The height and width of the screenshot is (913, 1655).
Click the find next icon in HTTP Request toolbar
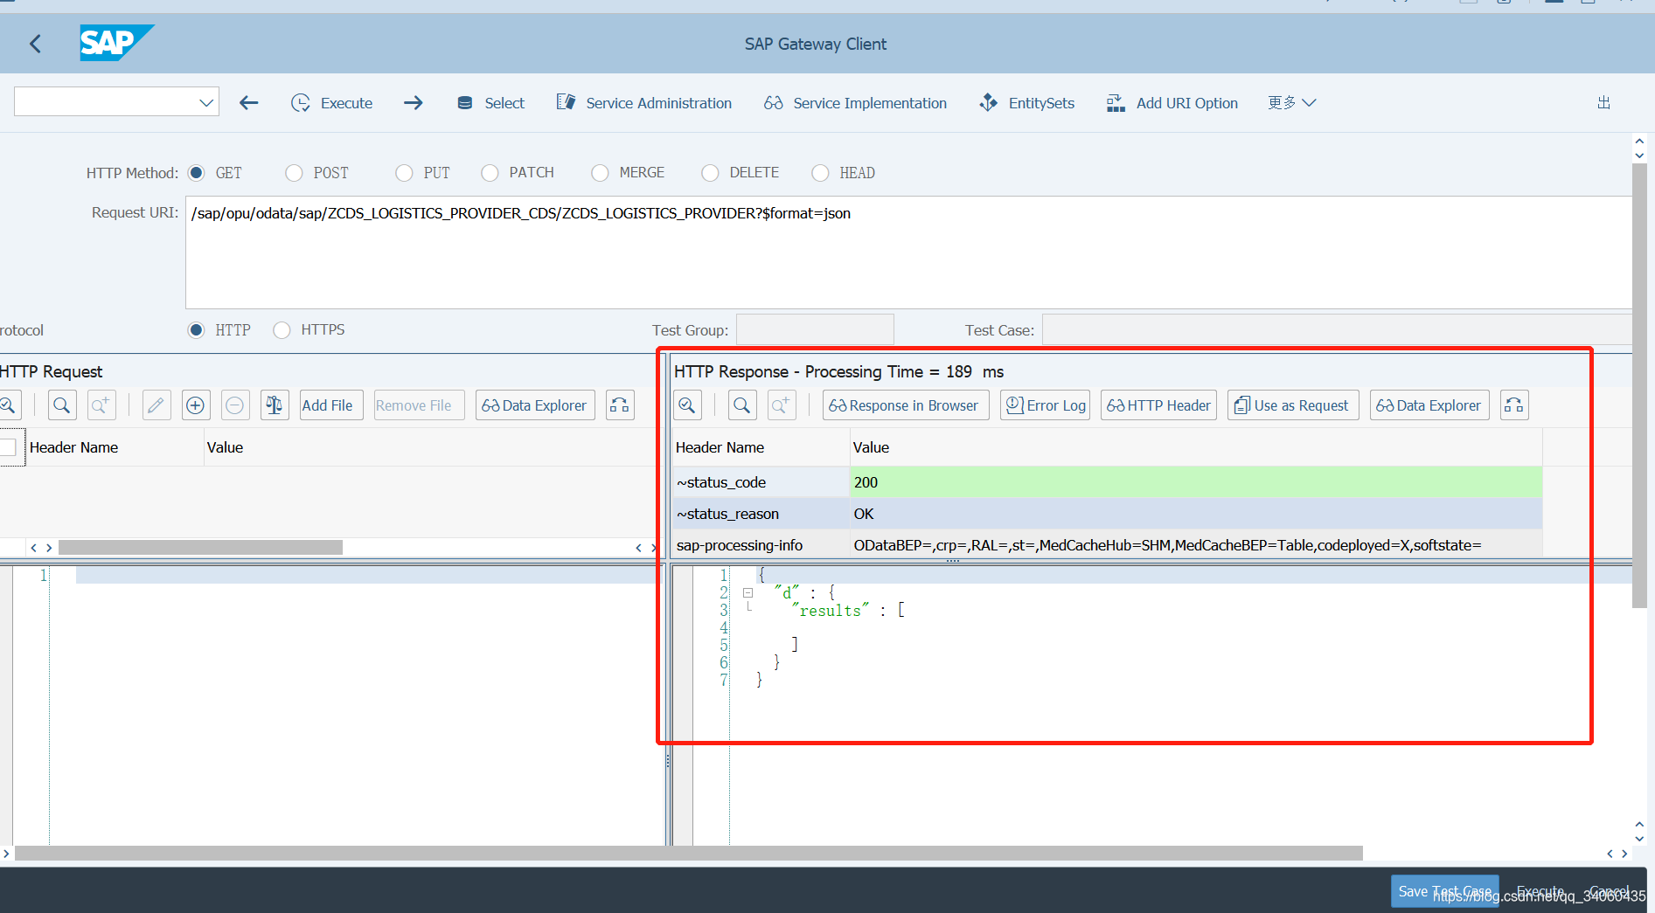[x=101, y=405]
